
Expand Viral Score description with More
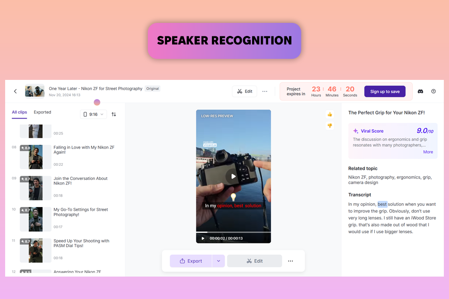click(428, 152)
